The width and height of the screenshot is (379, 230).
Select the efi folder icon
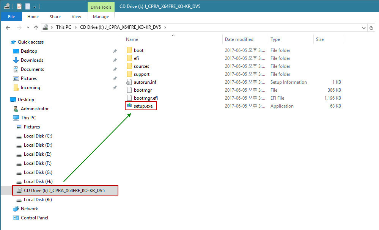coord(129,58)
